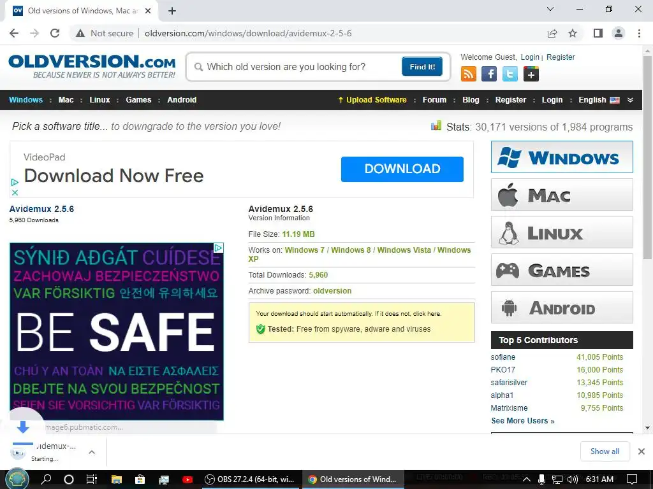Click the 'click here' download fallback text
Screen dimensions: 653x489
427,314
